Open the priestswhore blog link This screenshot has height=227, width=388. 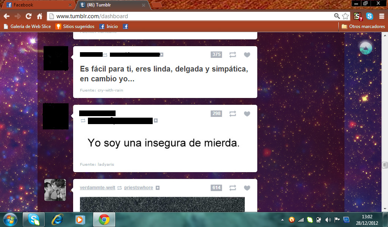(x=139, y=188)
